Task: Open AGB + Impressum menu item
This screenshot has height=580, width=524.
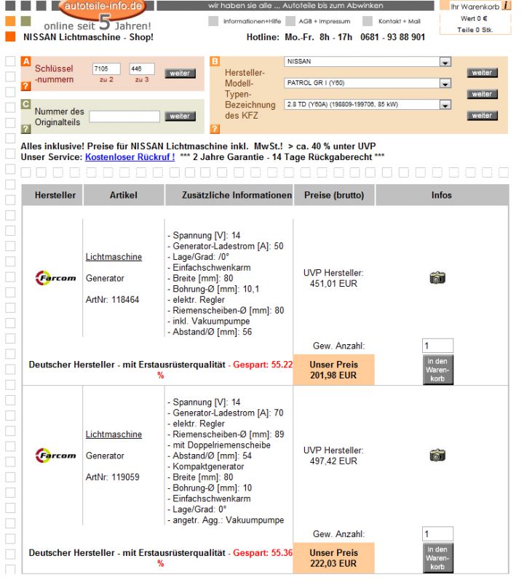Action: coord(325,21)
